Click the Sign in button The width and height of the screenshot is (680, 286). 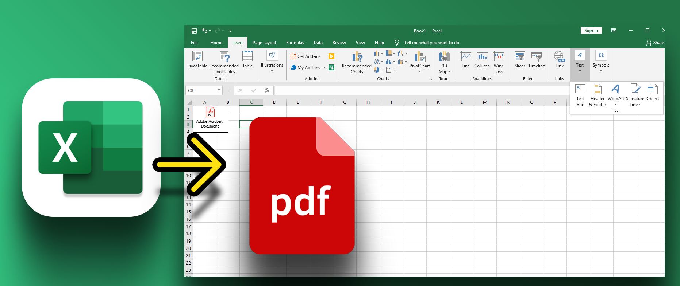[x=591, y=31]
